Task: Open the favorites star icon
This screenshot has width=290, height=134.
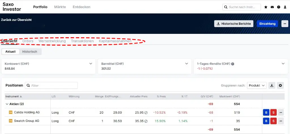Action: coord(266,7)
